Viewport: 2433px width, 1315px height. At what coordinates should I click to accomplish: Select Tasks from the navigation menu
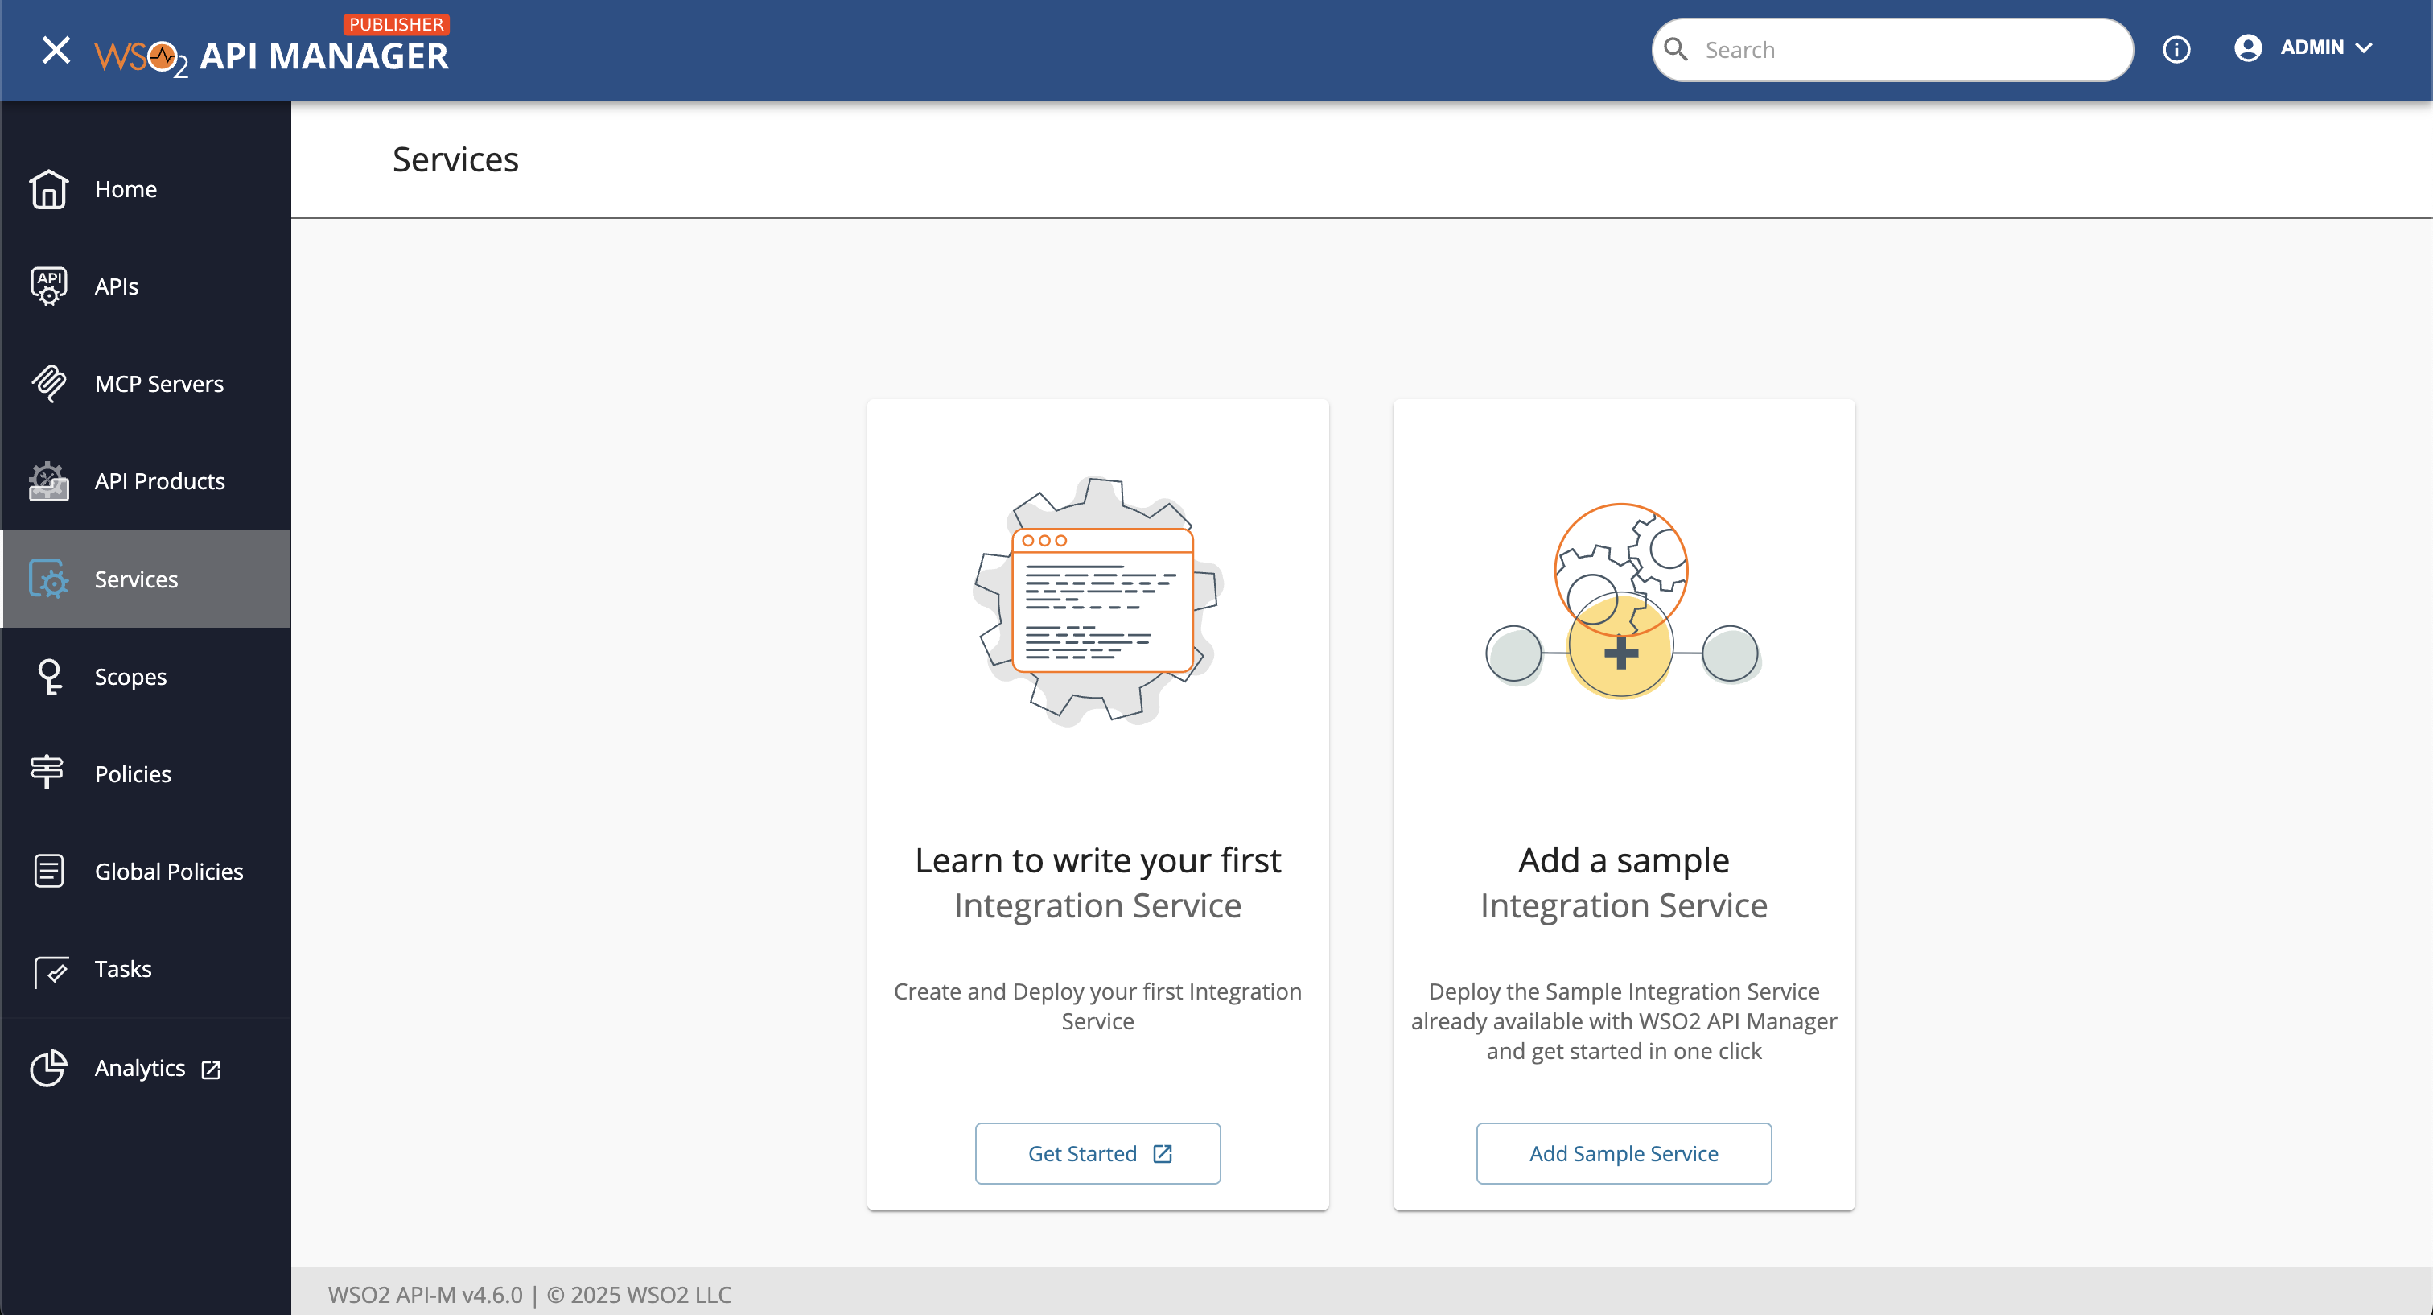[x=121, y=969]
